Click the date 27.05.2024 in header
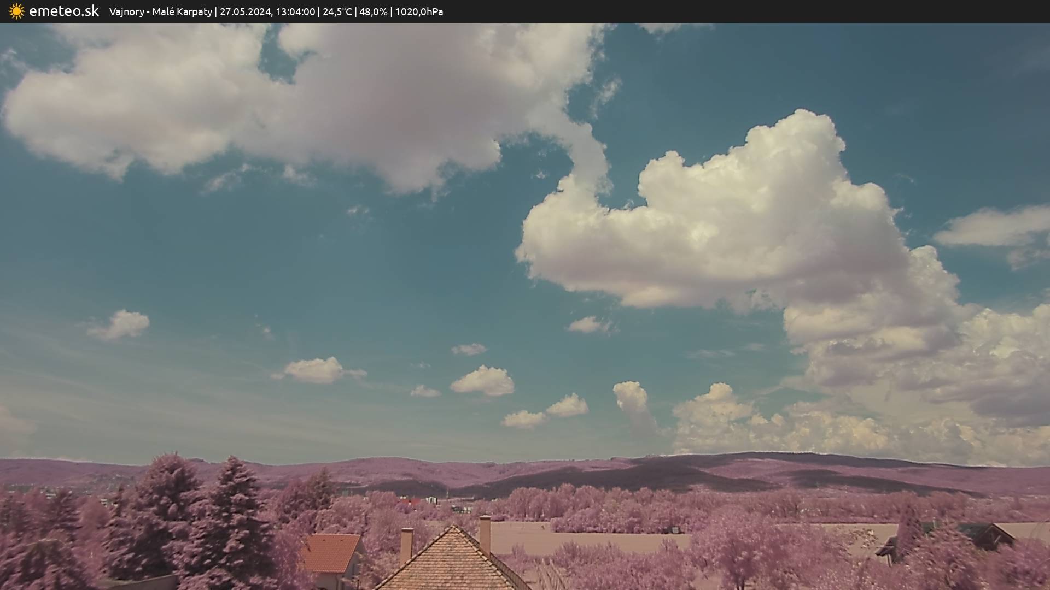This screenshot has height=590, width=1050. coord(245,12)
